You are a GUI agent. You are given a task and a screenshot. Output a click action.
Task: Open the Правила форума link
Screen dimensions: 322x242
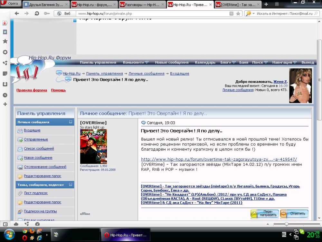(32, 90)
